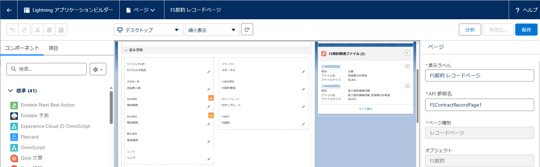Collapse the 基本情報 section on canvas
The height and width of the screenshot is (167, 540).
pyautogui.click(x=126, y=50)
